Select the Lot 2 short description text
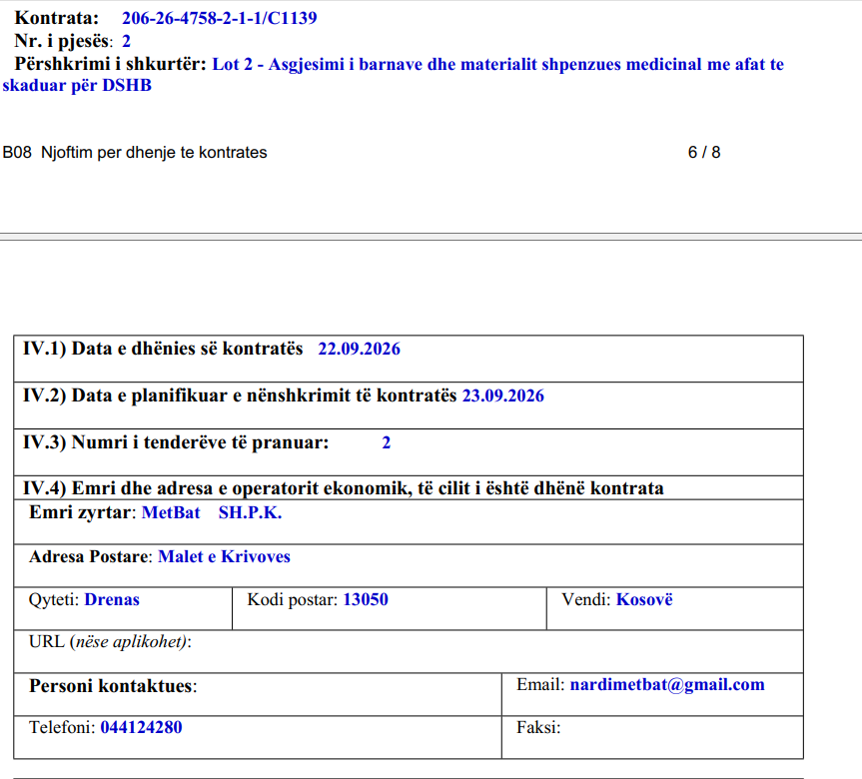The image size is (862, 779). pyautogui.click(x=394, y=75)
